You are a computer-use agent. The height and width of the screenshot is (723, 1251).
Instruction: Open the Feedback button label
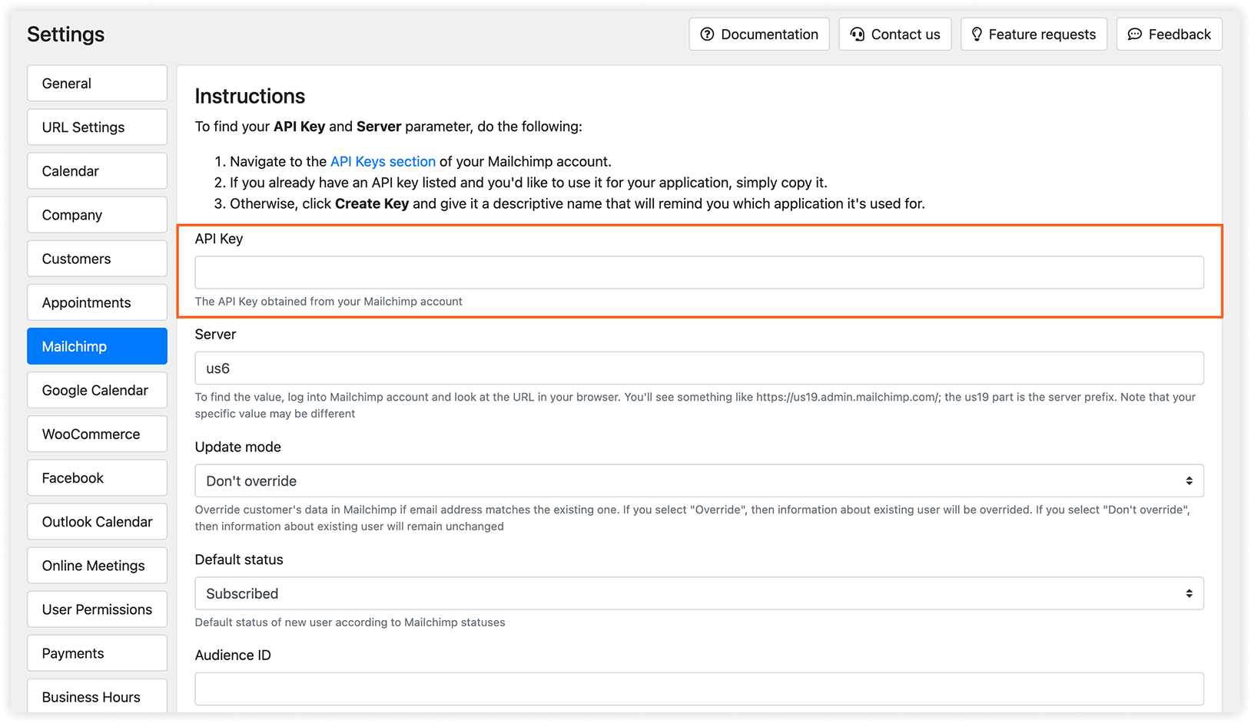[x=1180, y=35]
